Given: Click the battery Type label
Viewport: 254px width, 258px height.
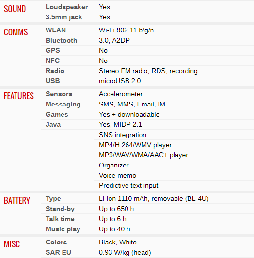Looking at the screenshot, I should [53, 199].
